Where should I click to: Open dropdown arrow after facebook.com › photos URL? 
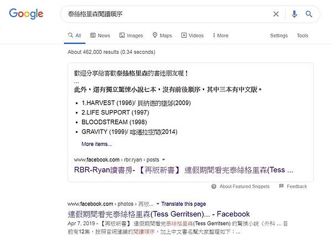158,204
